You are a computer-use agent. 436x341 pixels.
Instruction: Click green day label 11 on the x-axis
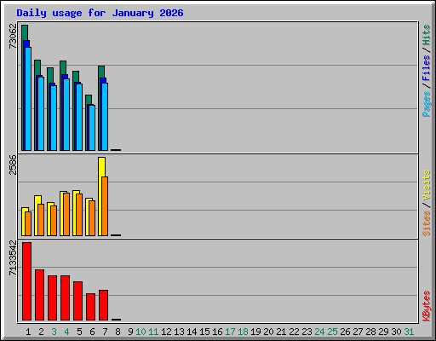153,332
